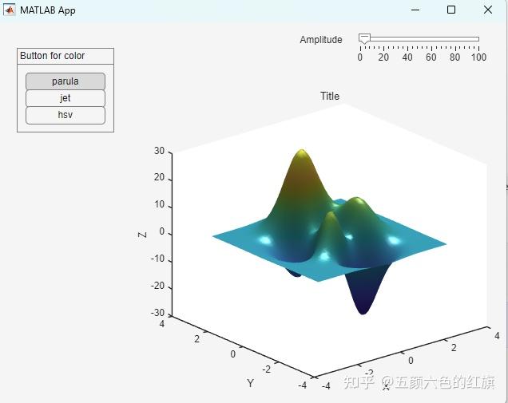The image size is (508, 403).
Task: Click the slider tick label 20
Action: pos(383,57)
